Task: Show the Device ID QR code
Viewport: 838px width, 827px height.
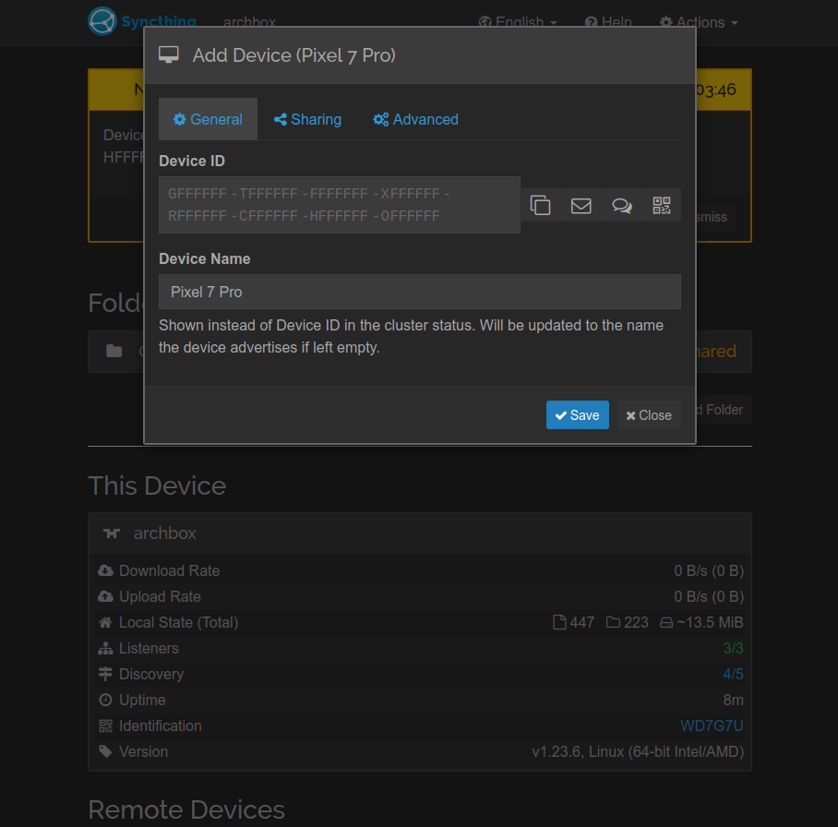Action: pyautogui.click(x=661, y=205)
